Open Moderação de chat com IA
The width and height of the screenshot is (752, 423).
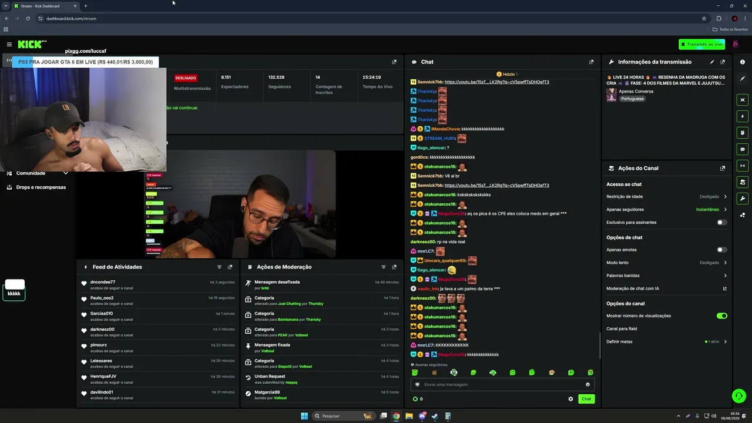pyautogui.click(x=666, y=288)
